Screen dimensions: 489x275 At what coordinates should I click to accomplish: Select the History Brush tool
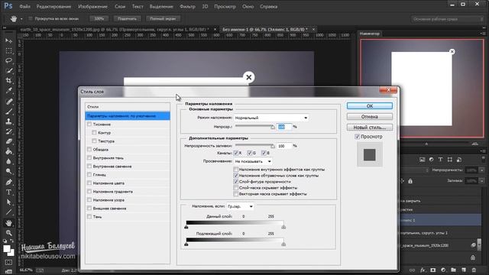8,131
